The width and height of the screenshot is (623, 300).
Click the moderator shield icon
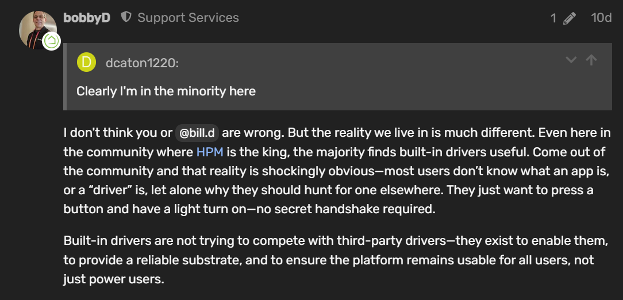[x=126, y=17]
